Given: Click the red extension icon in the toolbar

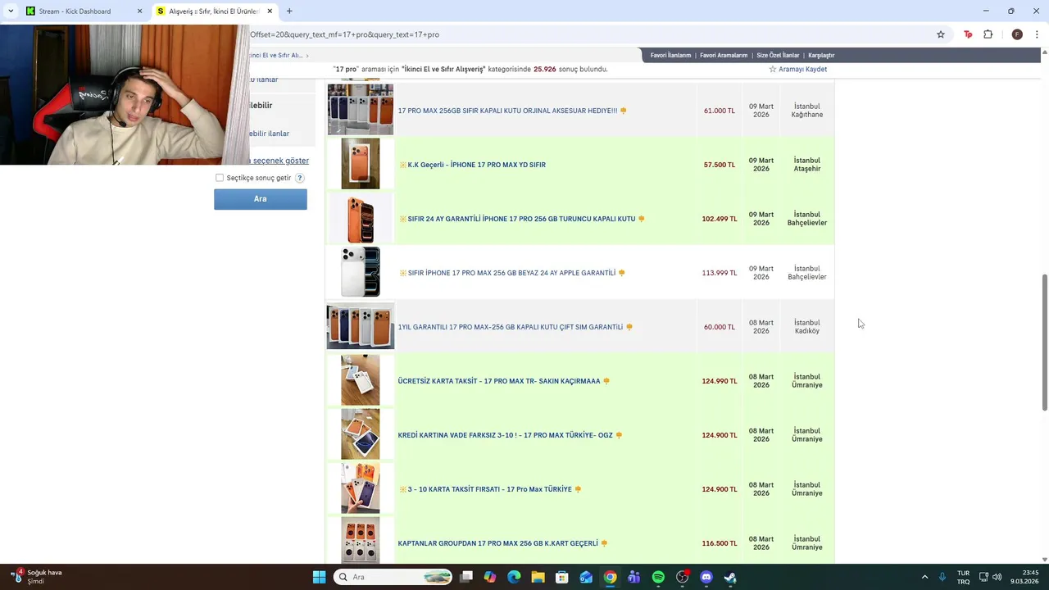Looking at the screenshot, I should click(968, 34).
